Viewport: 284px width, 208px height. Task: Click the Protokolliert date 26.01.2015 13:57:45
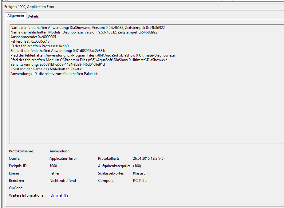tap(148, 159)
